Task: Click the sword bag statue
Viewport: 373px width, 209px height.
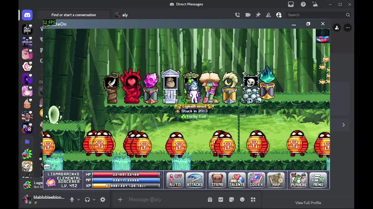Action: coord(112,88)
